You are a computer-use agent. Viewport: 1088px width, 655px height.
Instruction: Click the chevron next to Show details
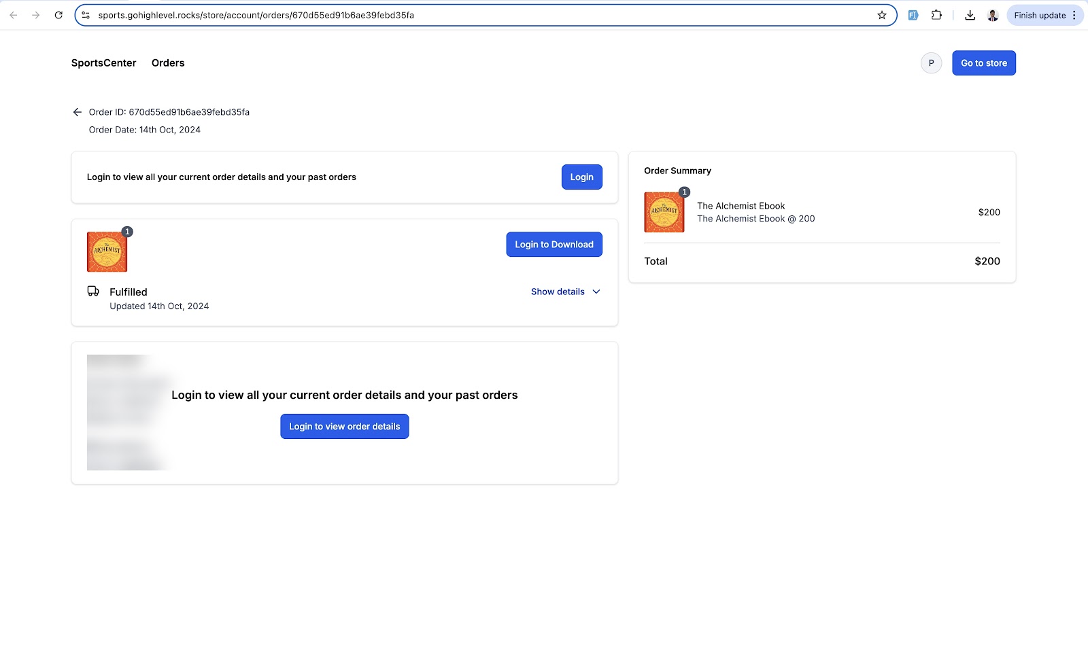(596, 291)
